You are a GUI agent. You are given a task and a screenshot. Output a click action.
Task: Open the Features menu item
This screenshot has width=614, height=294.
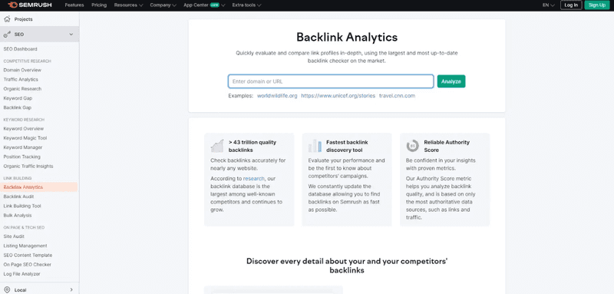[74, 5]
